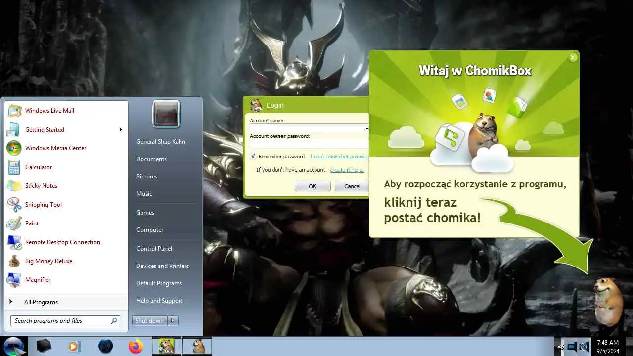Image resolution: width=633 pixels, height=356 pixels.
Task: Click 'I don't remember password' link
Action: pos(339,157)
